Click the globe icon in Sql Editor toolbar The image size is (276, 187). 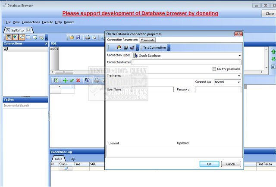16,37
